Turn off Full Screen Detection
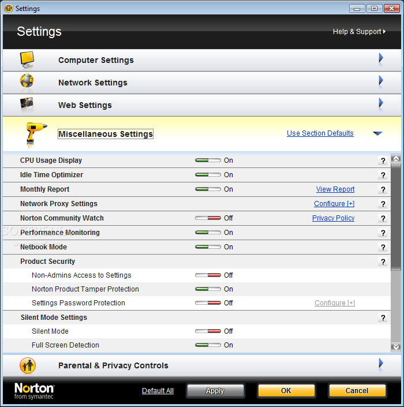Image resolution: width=404 pixels, height=407 pixels. (x=208, y=345)
